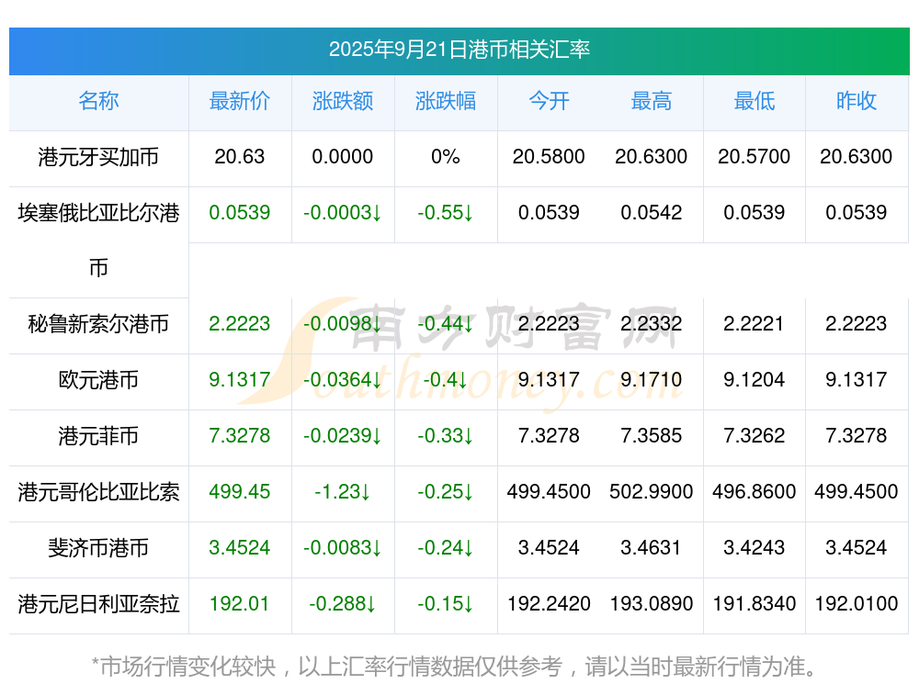Click change percentage -0.4↓ for 欧元港币

point(446,380)
